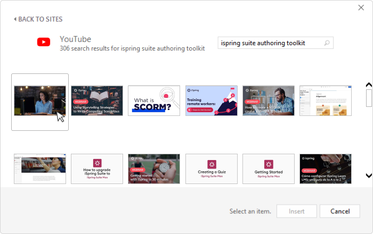The height and width of the screenshot is (234, 373).
Task: Click the search magnifier icon
Action: click(327, 43)
